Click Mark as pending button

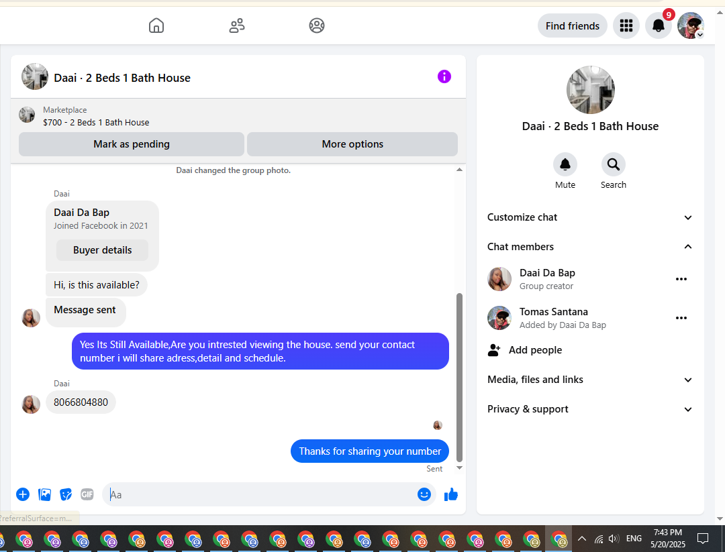(132, 144)
